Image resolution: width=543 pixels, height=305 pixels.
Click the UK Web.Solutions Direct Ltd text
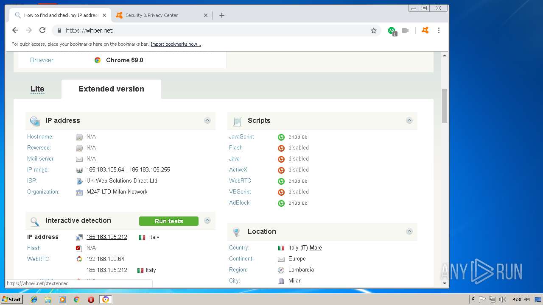click(x=122, y=180)
